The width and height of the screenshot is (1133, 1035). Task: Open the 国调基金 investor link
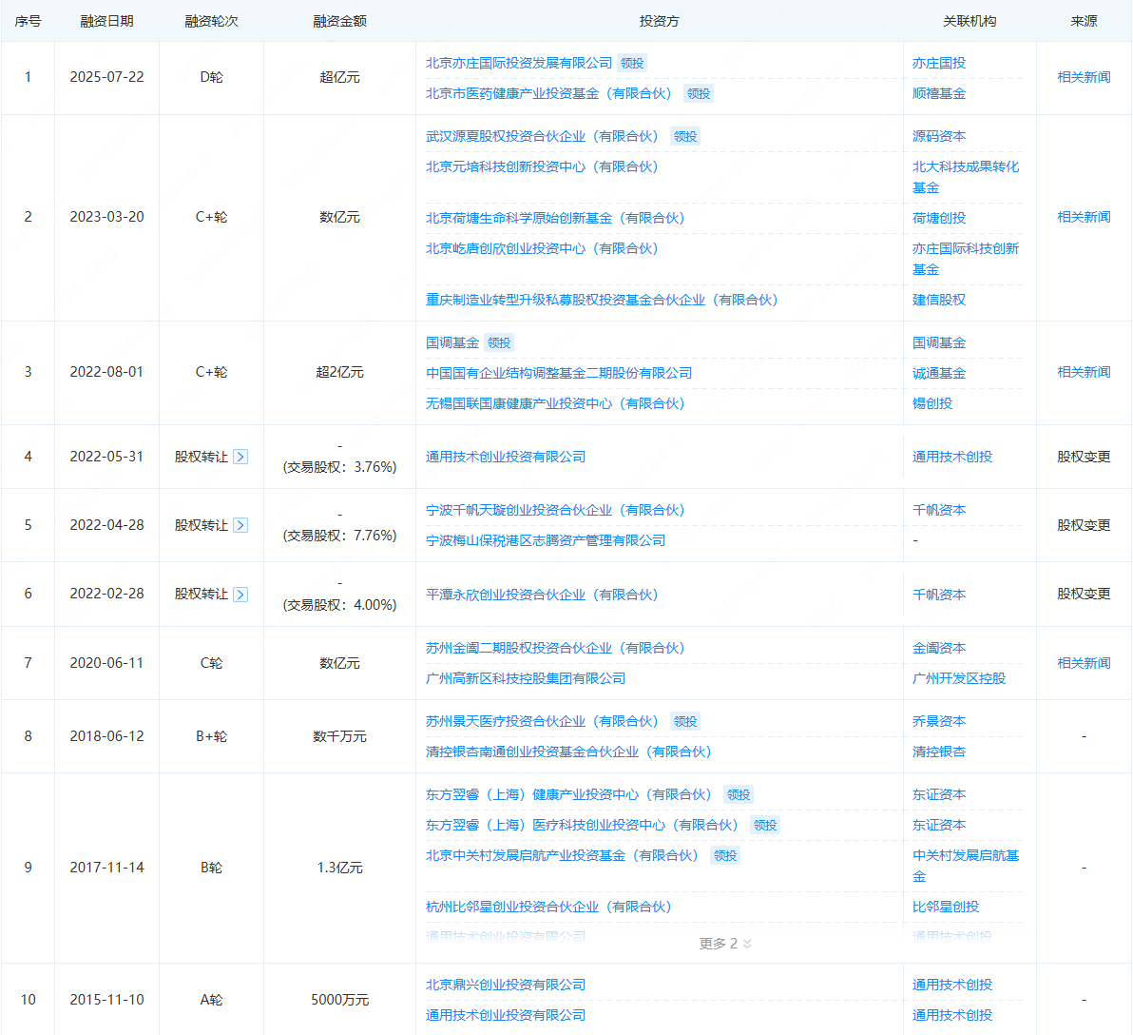(452, 342)
